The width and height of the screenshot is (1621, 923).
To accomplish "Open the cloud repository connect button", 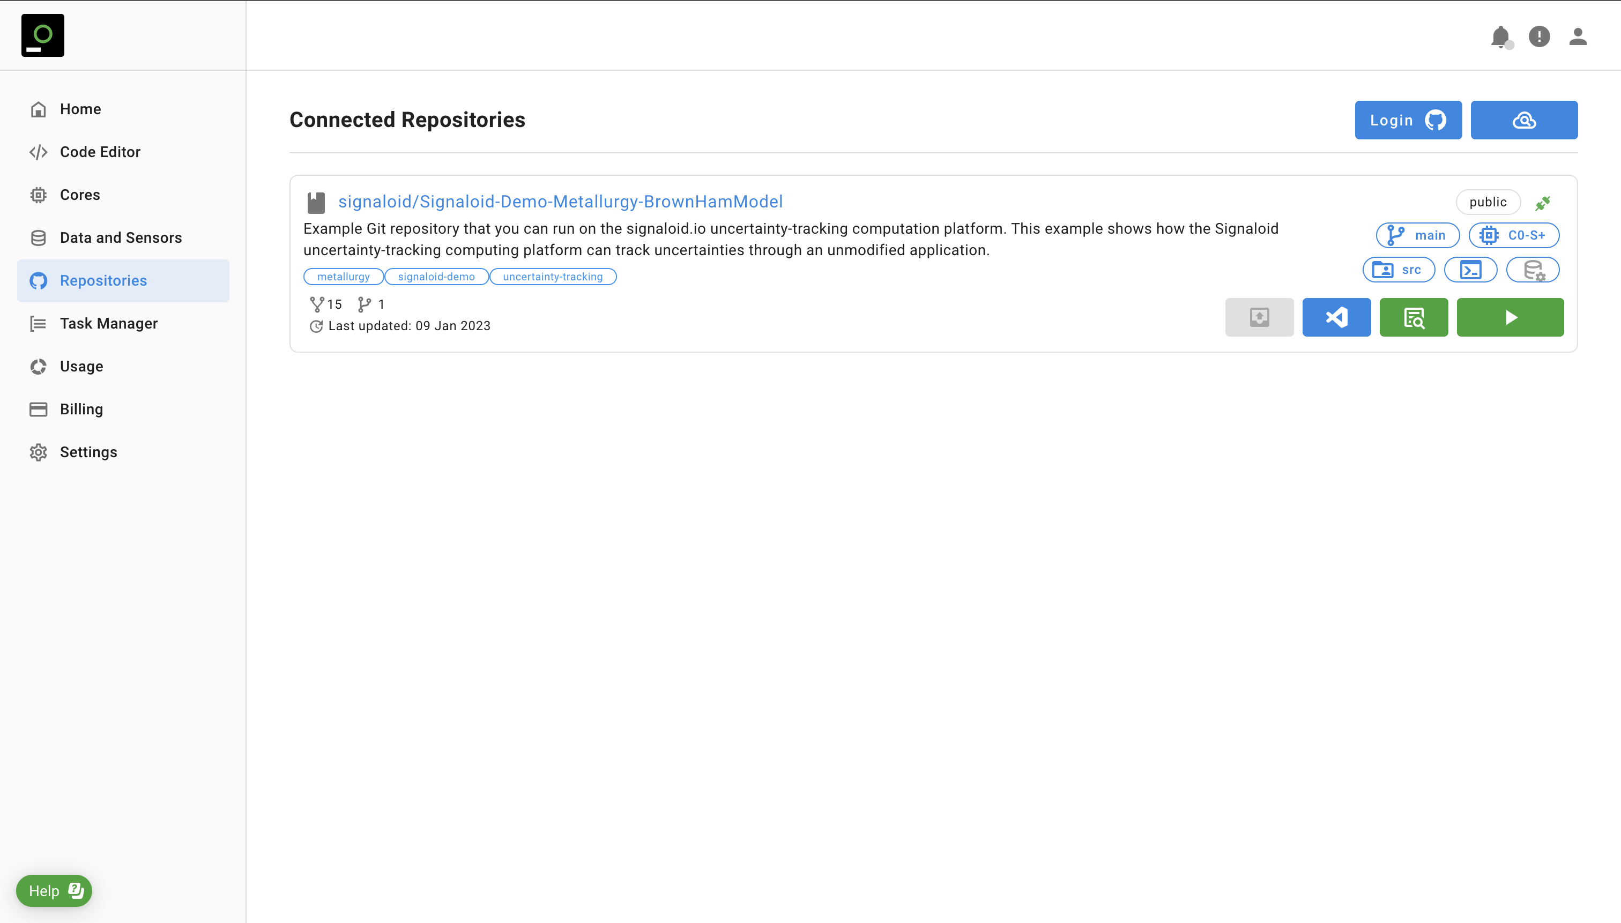I will click(1524, 120).
